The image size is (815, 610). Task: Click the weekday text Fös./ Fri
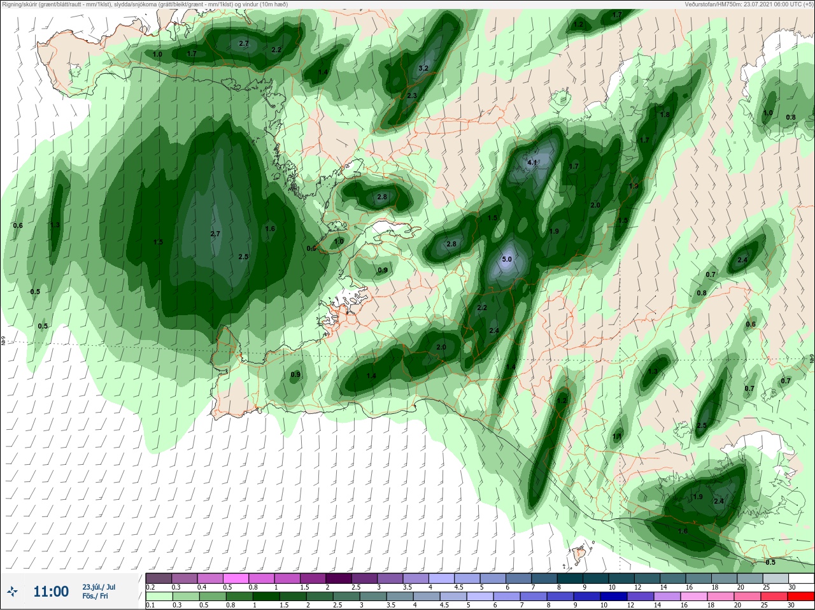(x=95, y=596)
